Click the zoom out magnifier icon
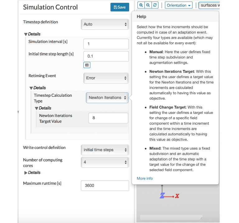The image size is (239, 223). [x=148, y=5]
